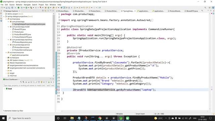Open the Refactor menu
215x121 pixels.
click(x=19, y=4)
